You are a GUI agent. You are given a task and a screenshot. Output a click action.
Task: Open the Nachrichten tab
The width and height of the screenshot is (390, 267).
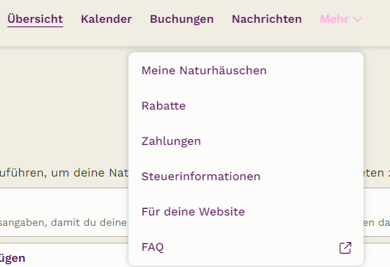tap(267, 19)
